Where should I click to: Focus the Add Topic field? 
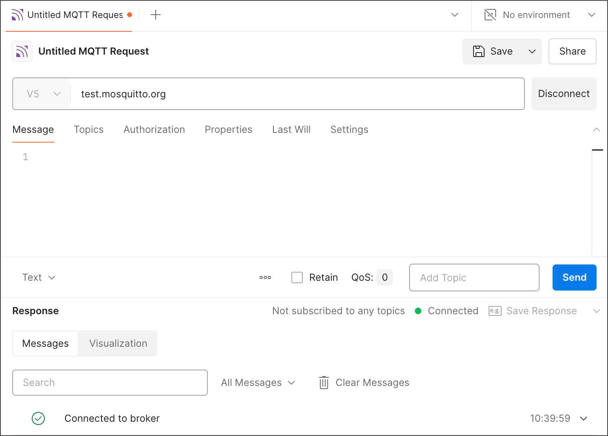[x=474, y=277]
